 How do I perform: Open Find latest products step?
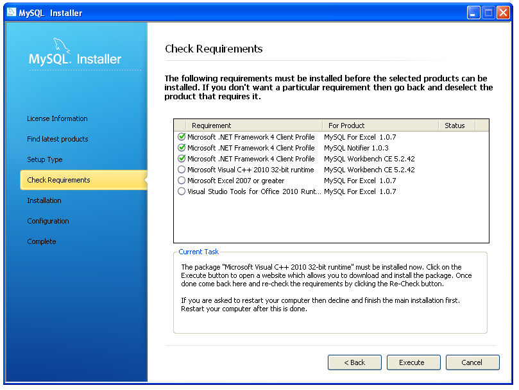point(58,139)
